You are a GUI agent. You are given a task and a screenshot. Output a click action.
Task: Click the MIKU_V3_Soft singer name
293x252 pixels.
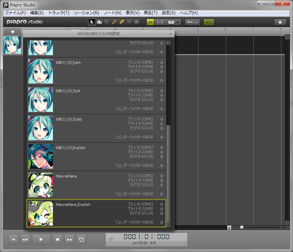click(x=68, y=91)
